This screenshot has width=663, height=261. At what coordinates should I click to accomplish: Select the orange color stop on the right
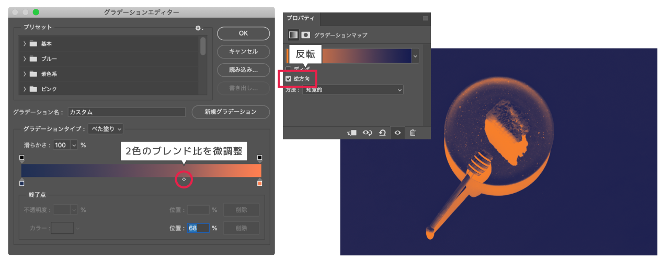click(259, 183)
